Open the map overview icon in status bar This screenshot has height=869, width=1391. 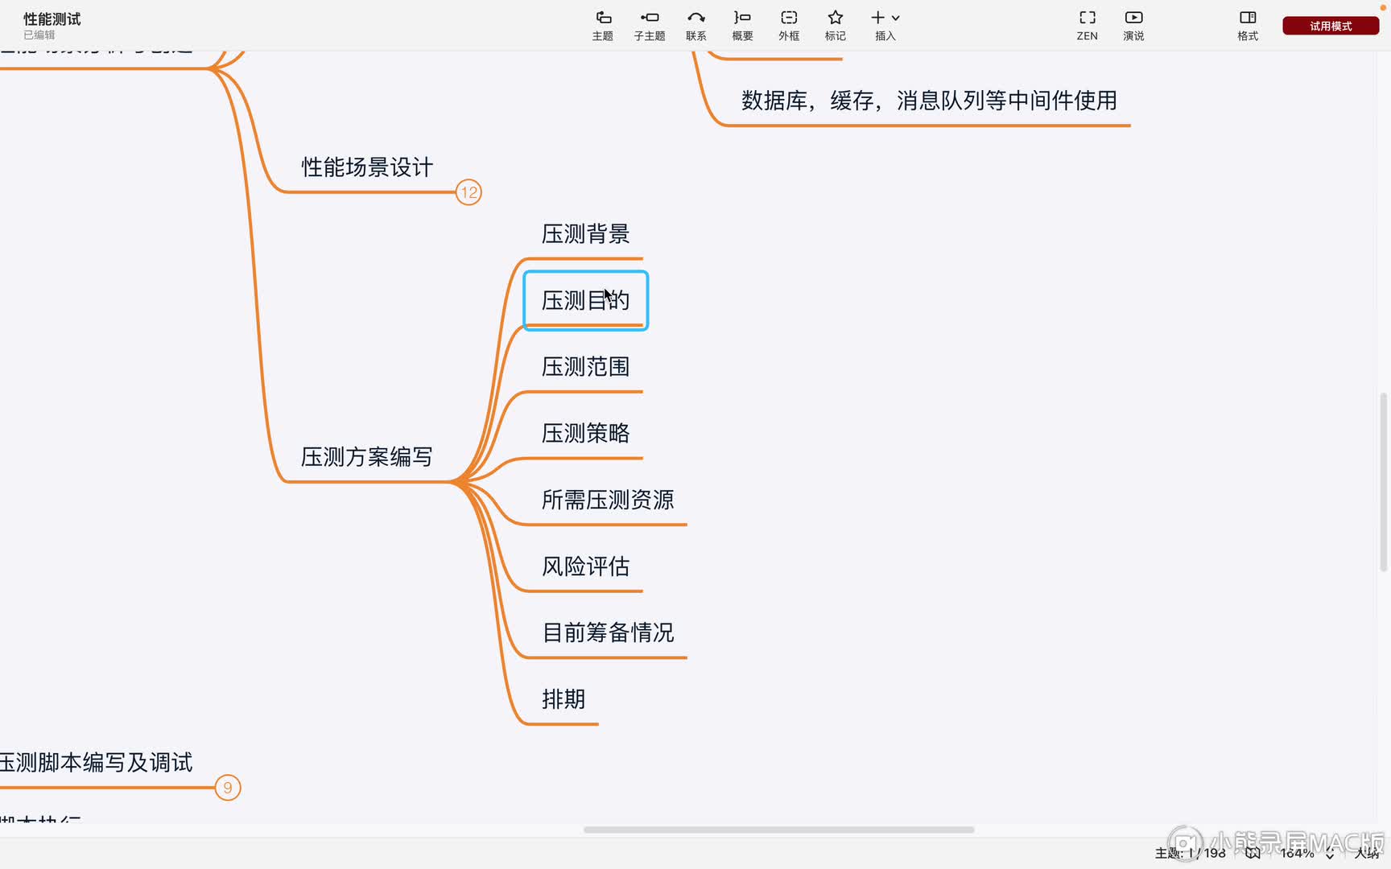click(1253, 853)
